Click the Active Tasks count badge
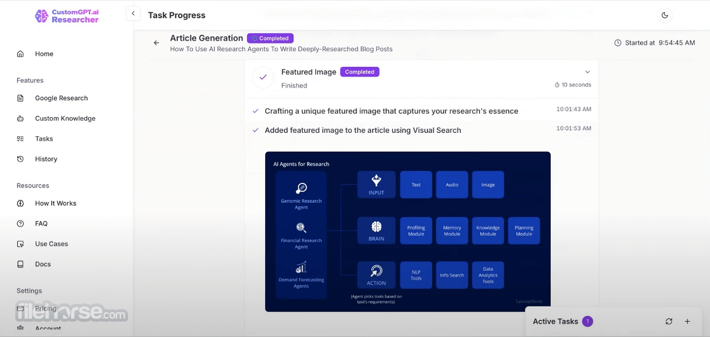Image resolution: width=710 pixels, height=337 pixels. tap(587, 321)
